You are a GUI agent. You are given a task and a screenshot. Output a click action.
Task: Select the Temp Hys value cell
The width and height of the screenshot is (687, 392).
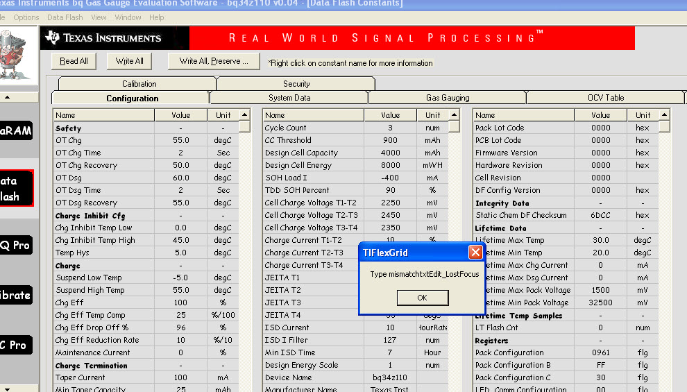[180, 253]
